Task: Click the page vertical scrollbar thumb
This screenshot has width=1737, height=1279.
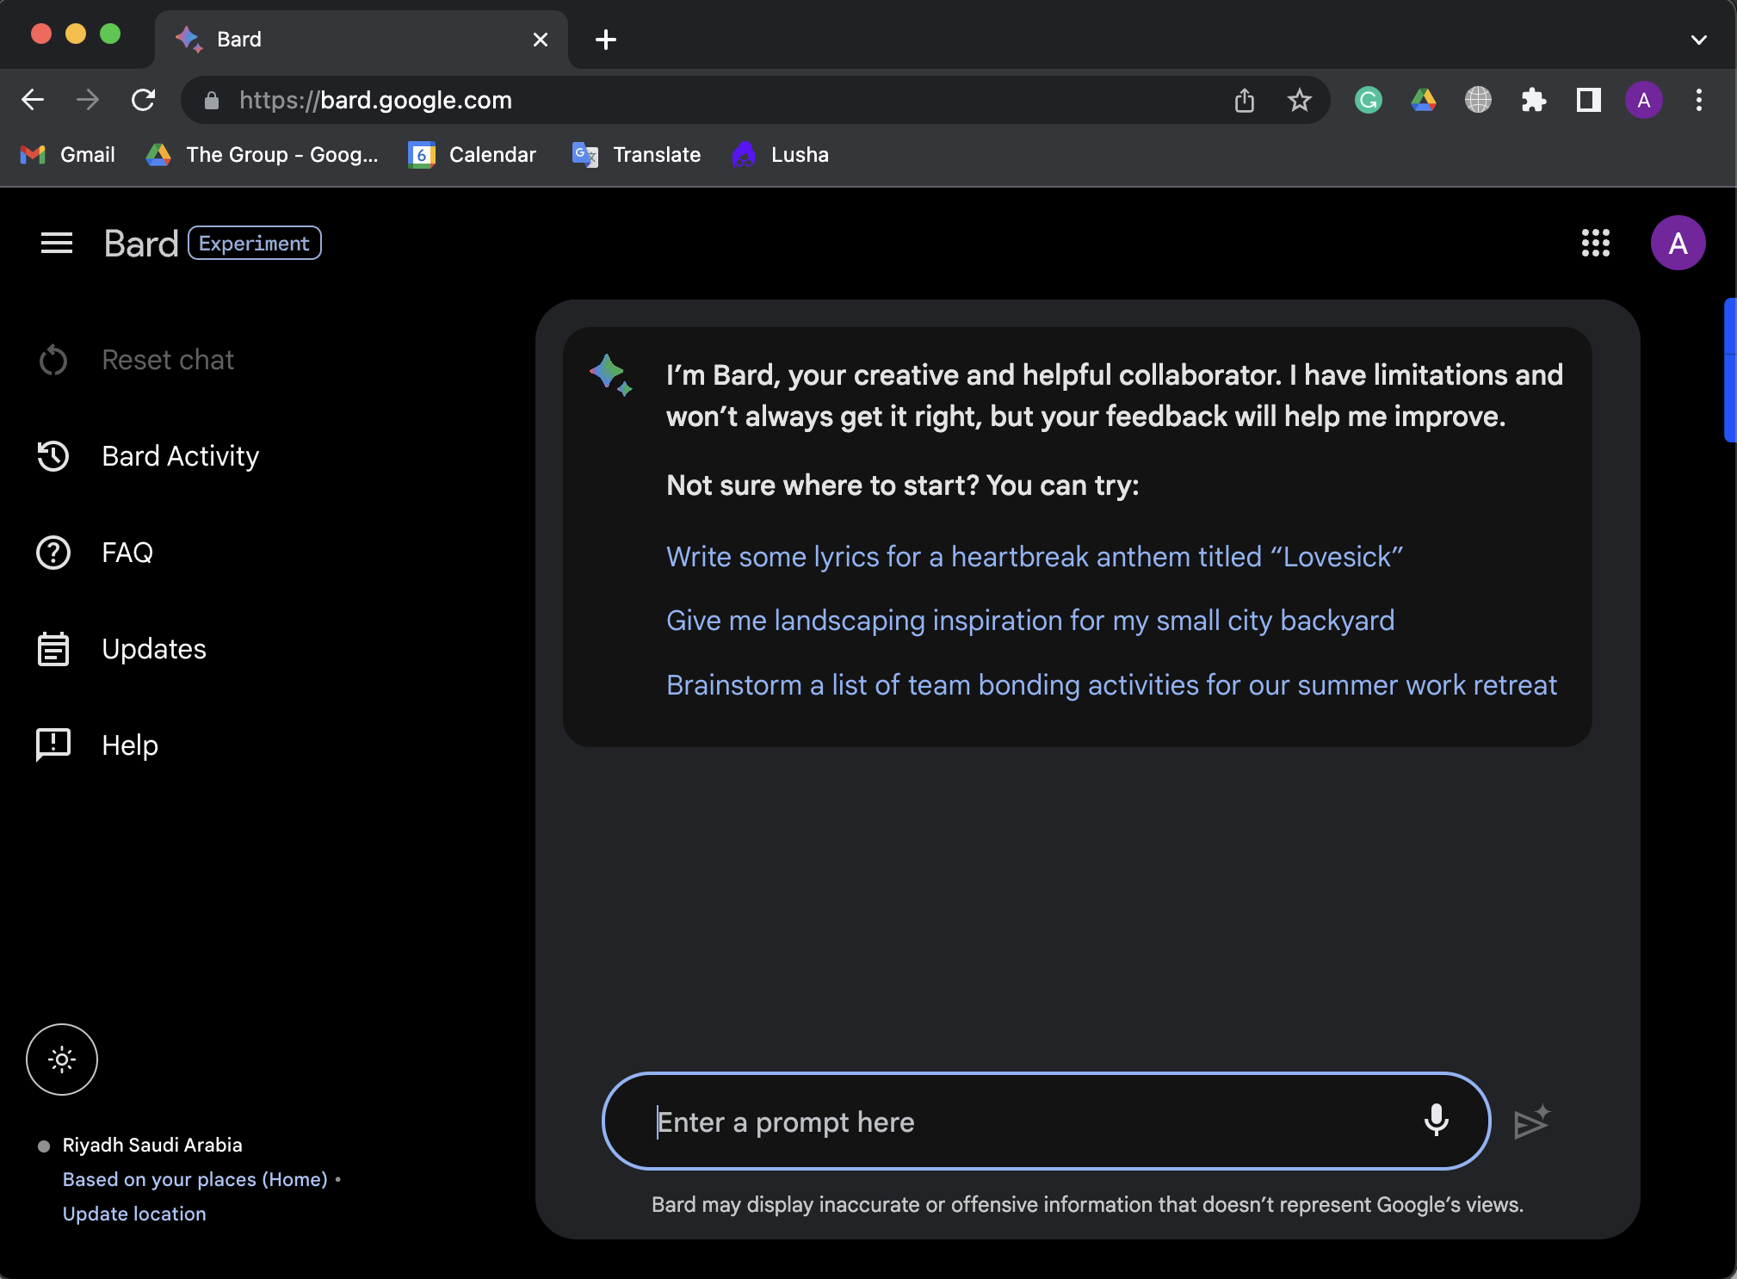Action: click(1730, 370)
